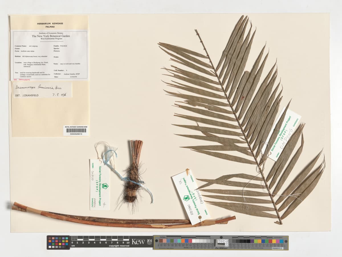
Task: Click the "K000520613" accession number
Action: click(76, 134)
